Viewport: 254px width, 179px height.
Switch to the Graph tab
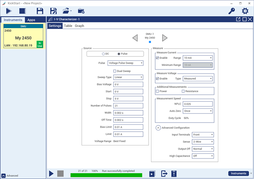(x=79, y=26)
